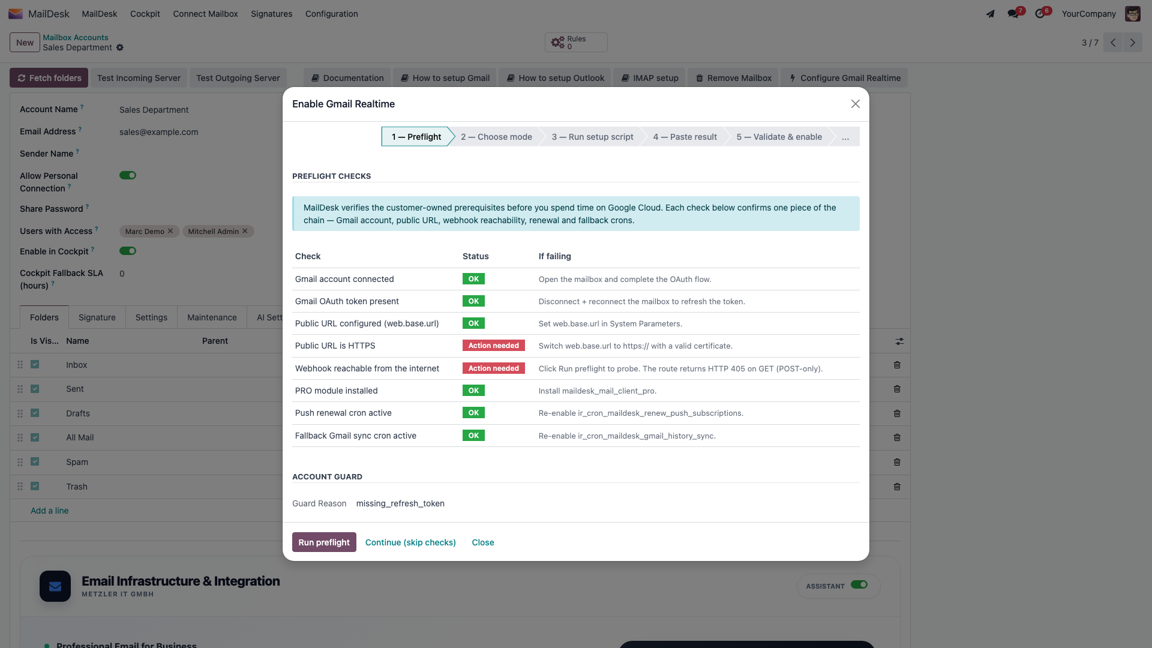The height and width of the screenshot is (648, 1152).
Task: Click the drag handle icon of Spam row
Action: tap(20, 462)
